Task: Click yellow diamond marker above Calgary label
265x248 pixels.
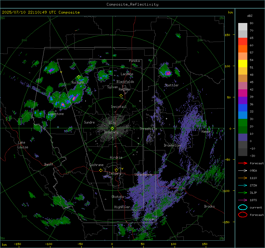Action: (116, 170)
